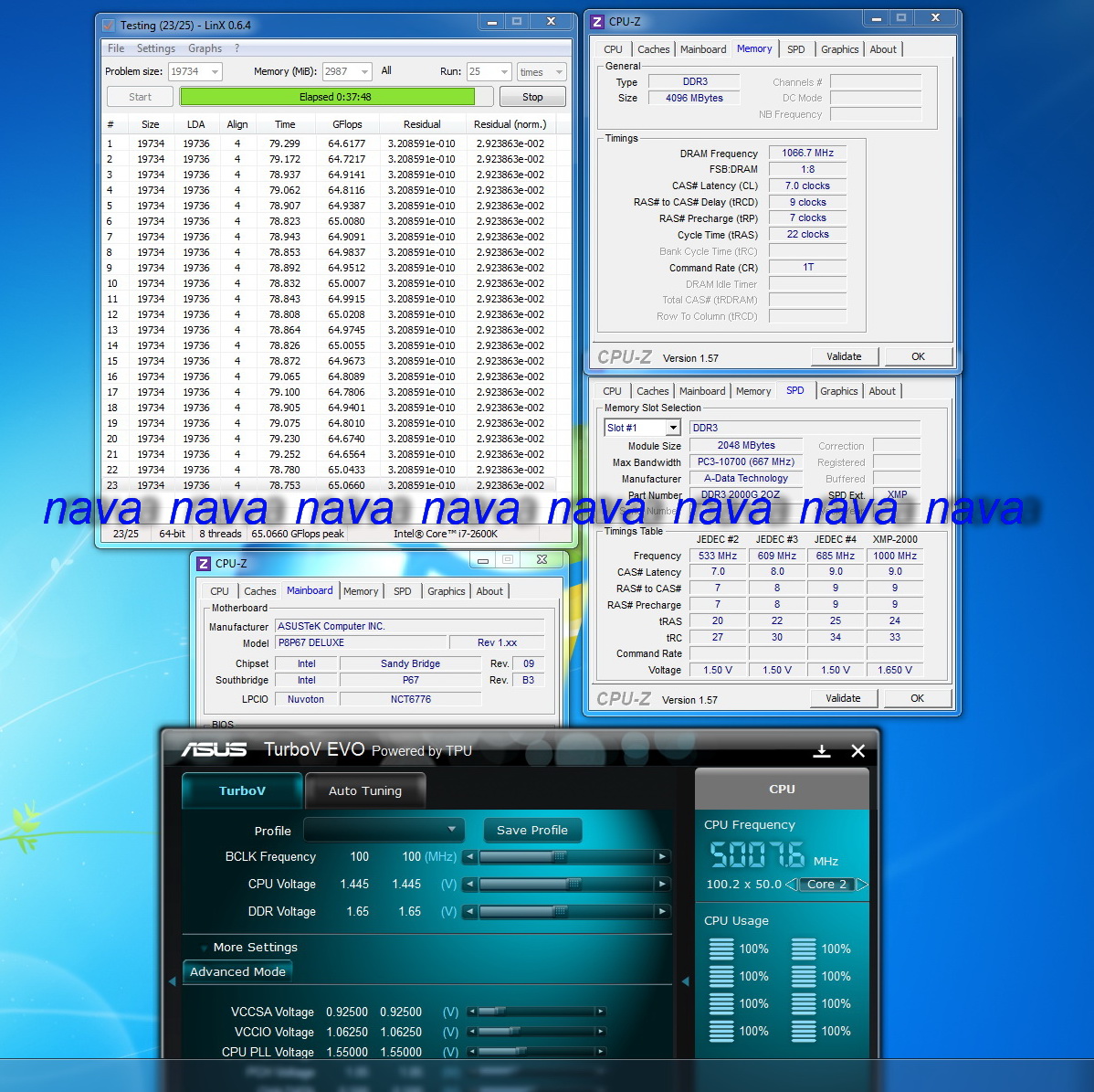Select the Auto Tuning tab
Viewport: 1094px width, 1092px height.
365,791
